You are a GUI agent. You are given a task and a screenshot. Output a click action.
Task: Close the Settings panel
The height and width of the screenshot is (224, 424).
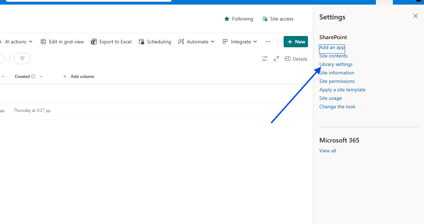tap(416, 16)
